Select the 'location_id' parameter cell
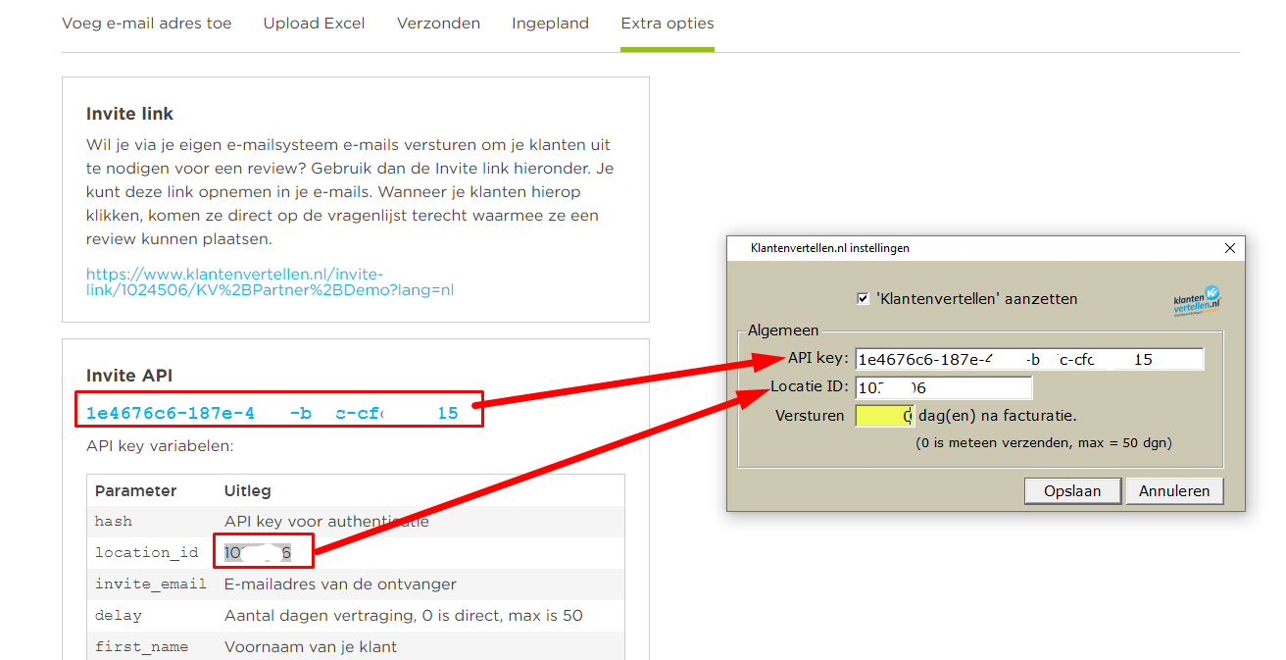The image size is (1286, 660). click(x=147, y=553)
